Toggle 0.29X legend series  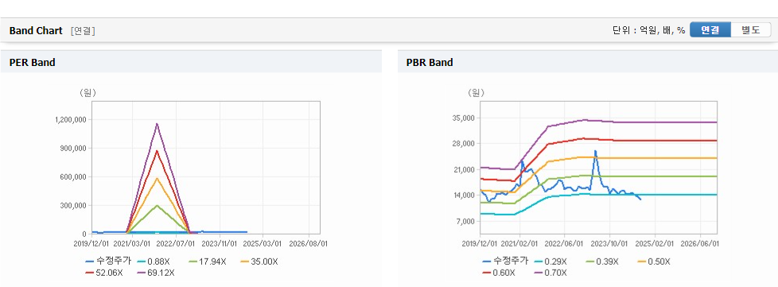pyautogui.click(x=552, y=262)
